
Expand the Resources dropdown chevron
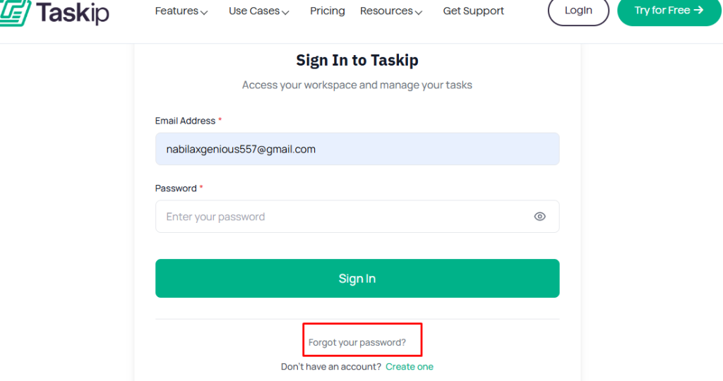[419, 12]
